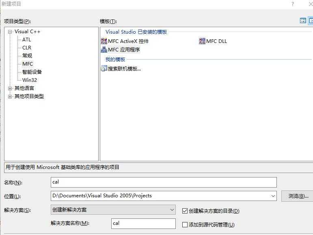Select the MFC 应用程序 template icon
This screenshot has height=235, width=313.
(x=104, y=49)
